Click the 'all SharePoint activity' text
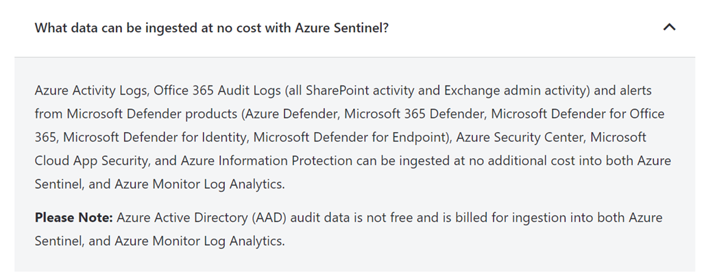This screenshot has width=702, height=280. tap(337, 90)
